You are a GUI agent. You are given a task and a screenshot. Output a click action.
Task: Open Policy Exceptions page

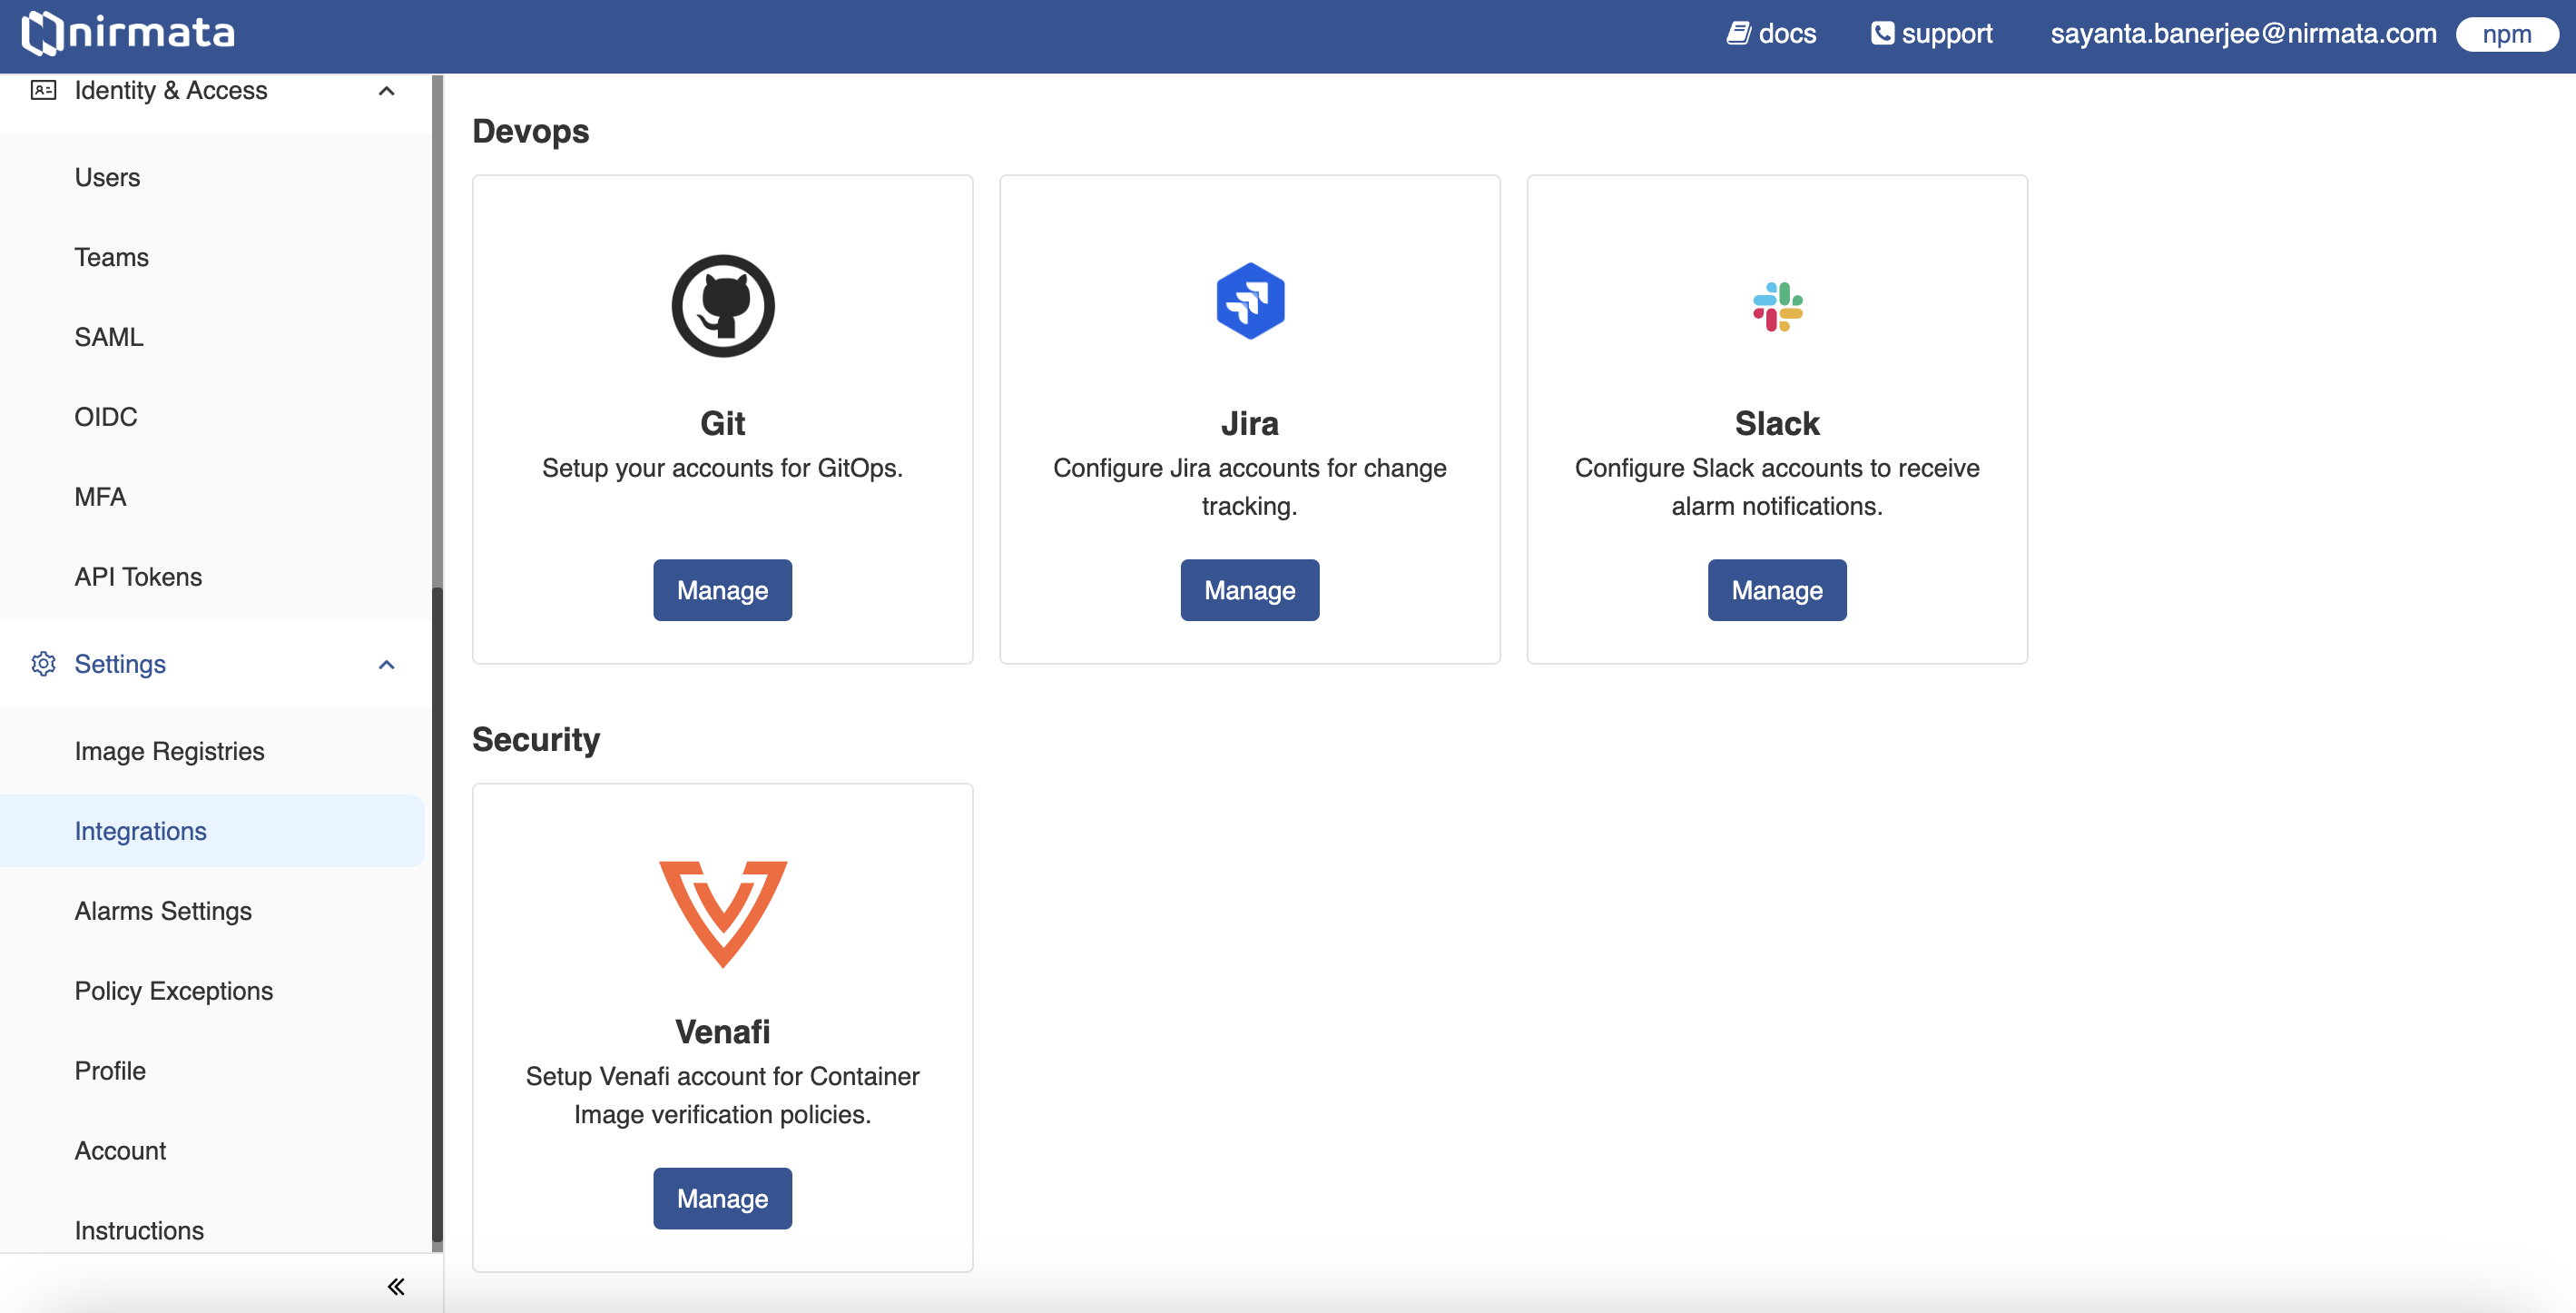(x=173, y=991)
